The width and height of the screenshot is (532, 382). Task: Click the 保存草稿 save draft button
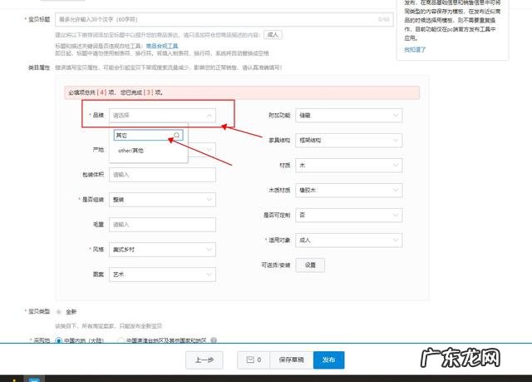(x=292, y=360)
